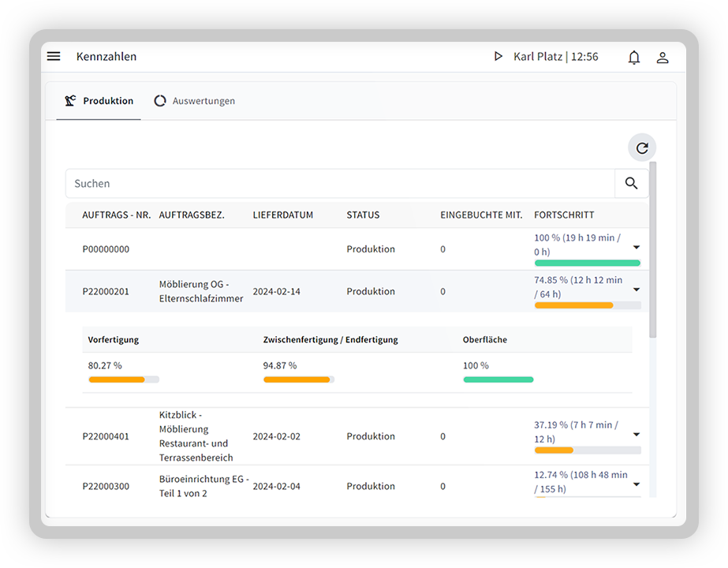Click the Vorfertigung progress bar at 80.27%
The image size is (728, 568).
pos(123,379)
